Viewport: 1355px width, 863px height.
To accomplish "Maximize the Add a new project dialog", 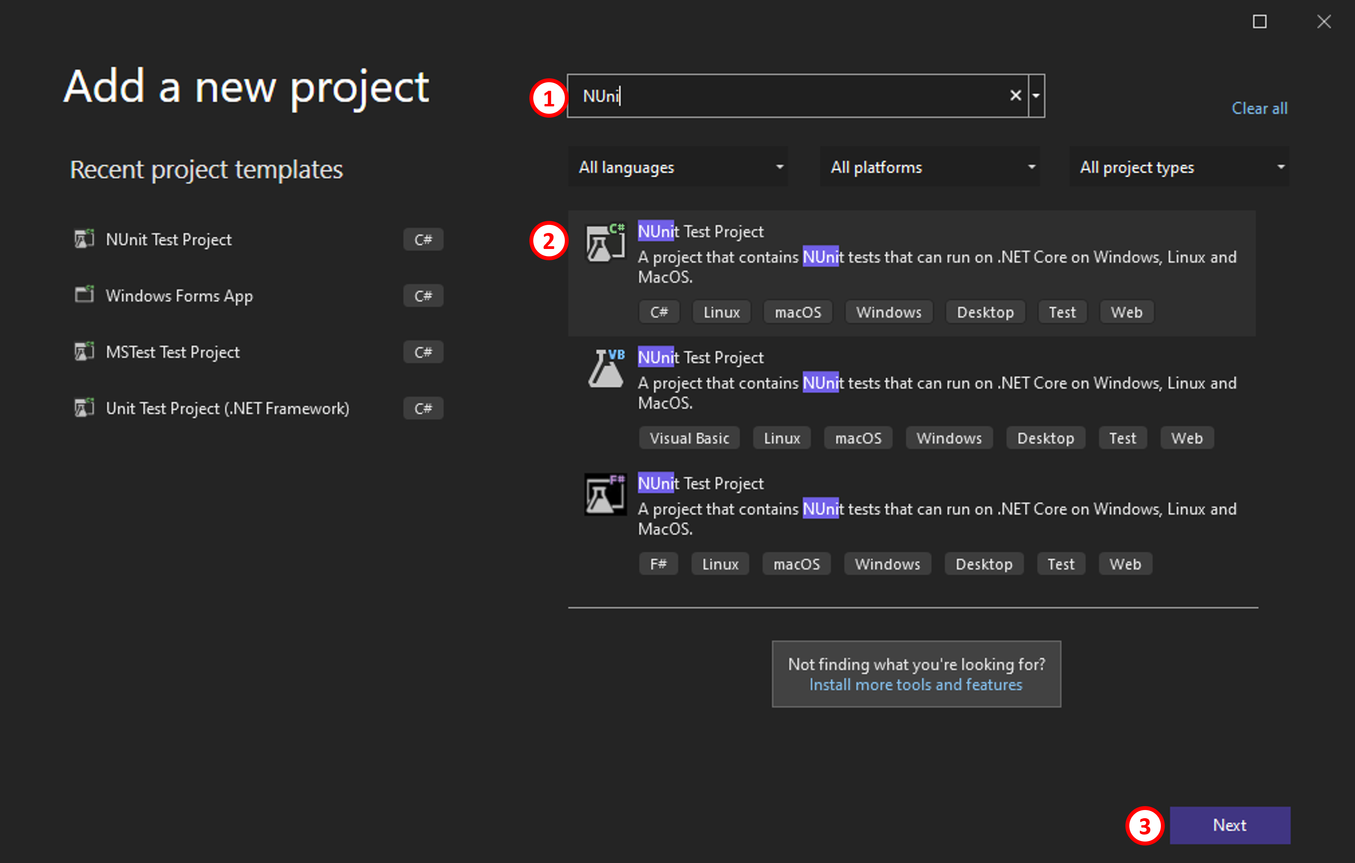I will tap(1259, 21).
